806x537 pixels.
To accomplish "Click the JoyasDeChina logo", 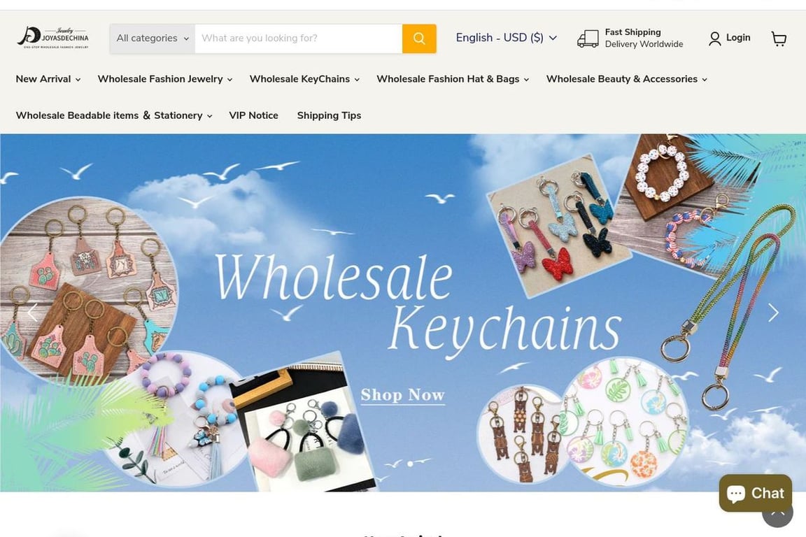I will point(53,38).
